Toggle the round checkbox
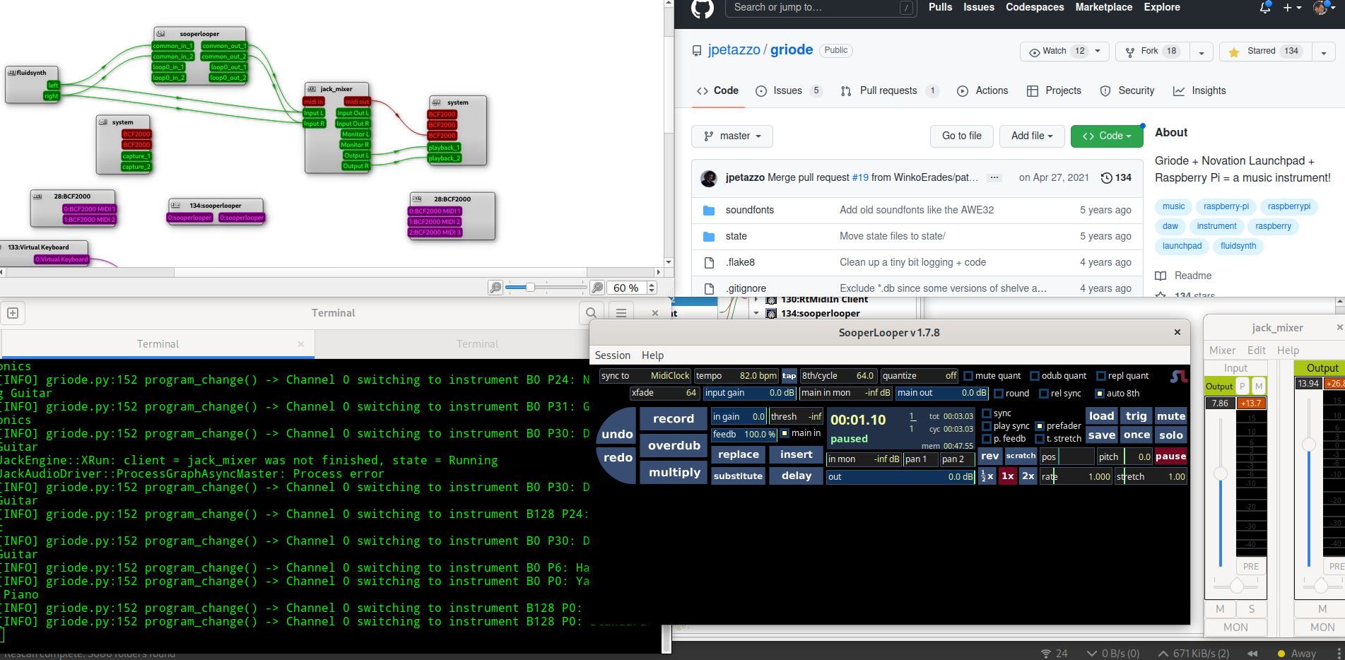Image resolution: width=1345 pixels, height=660 pixels. [999, 394]
